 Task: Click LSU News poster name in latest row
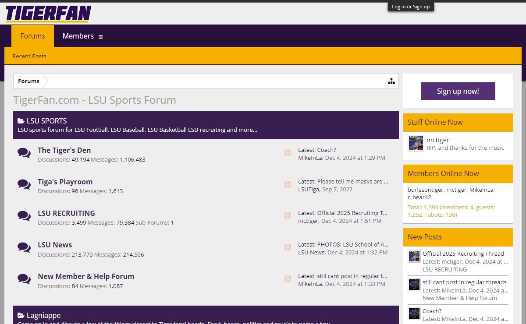click(311, 252)
